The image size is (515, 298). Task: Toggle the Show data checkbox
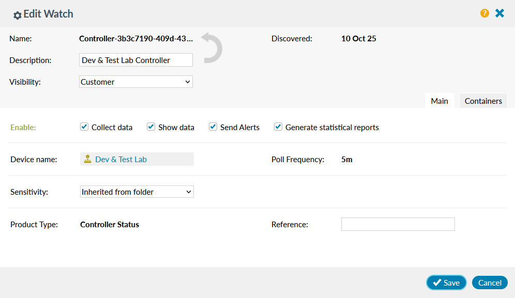click(x=151, y=127)
